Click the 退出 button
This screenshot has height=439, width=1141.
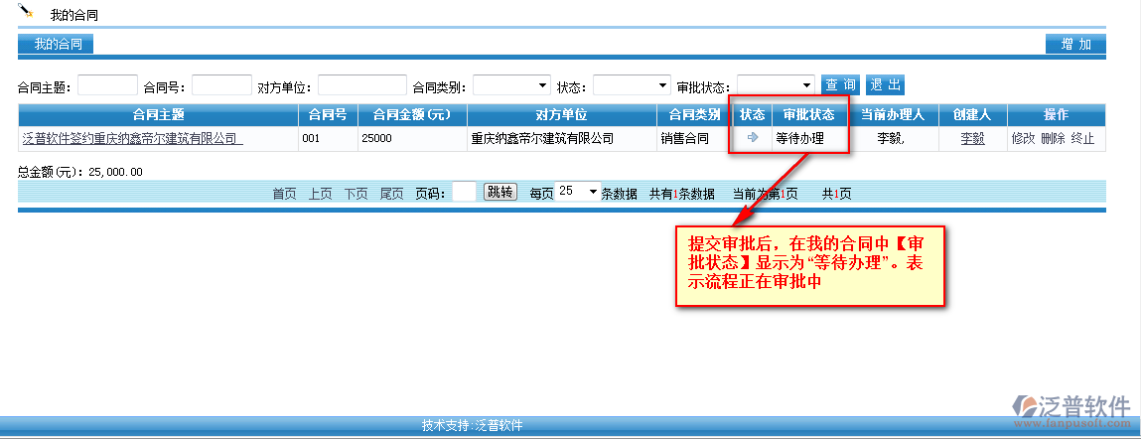(885, 85)
